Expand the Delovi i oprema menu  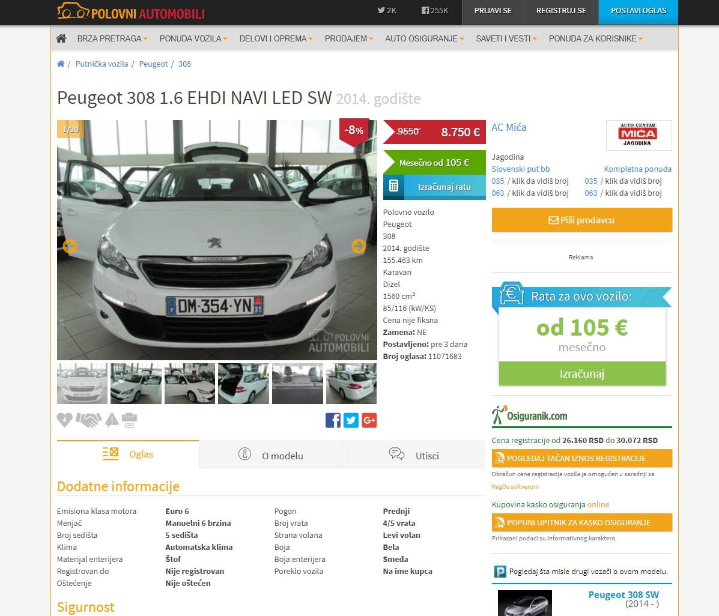(x=276, y=38)
